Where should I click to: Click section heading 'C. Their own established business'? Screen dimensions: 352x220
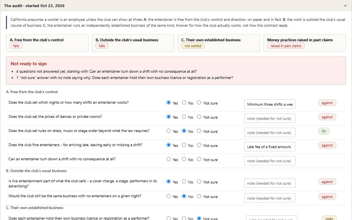tap(35, 208)
